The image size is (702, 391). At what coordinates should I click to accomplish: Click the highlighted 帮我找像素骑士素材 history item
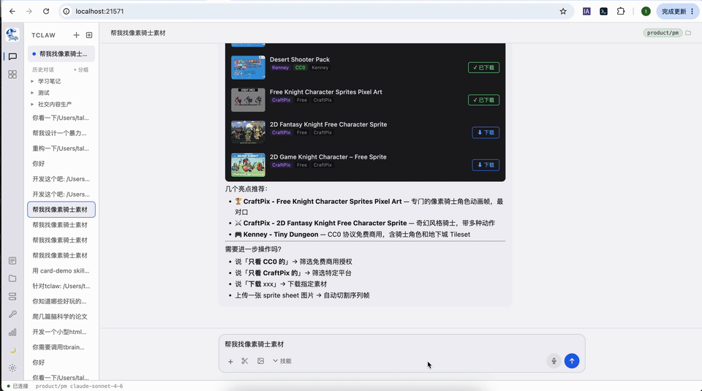(61, 210)
